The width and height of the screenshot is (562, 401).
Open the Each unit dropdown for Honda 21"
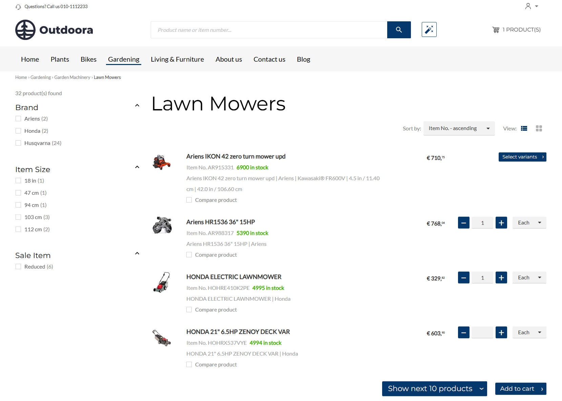[529, 333]
